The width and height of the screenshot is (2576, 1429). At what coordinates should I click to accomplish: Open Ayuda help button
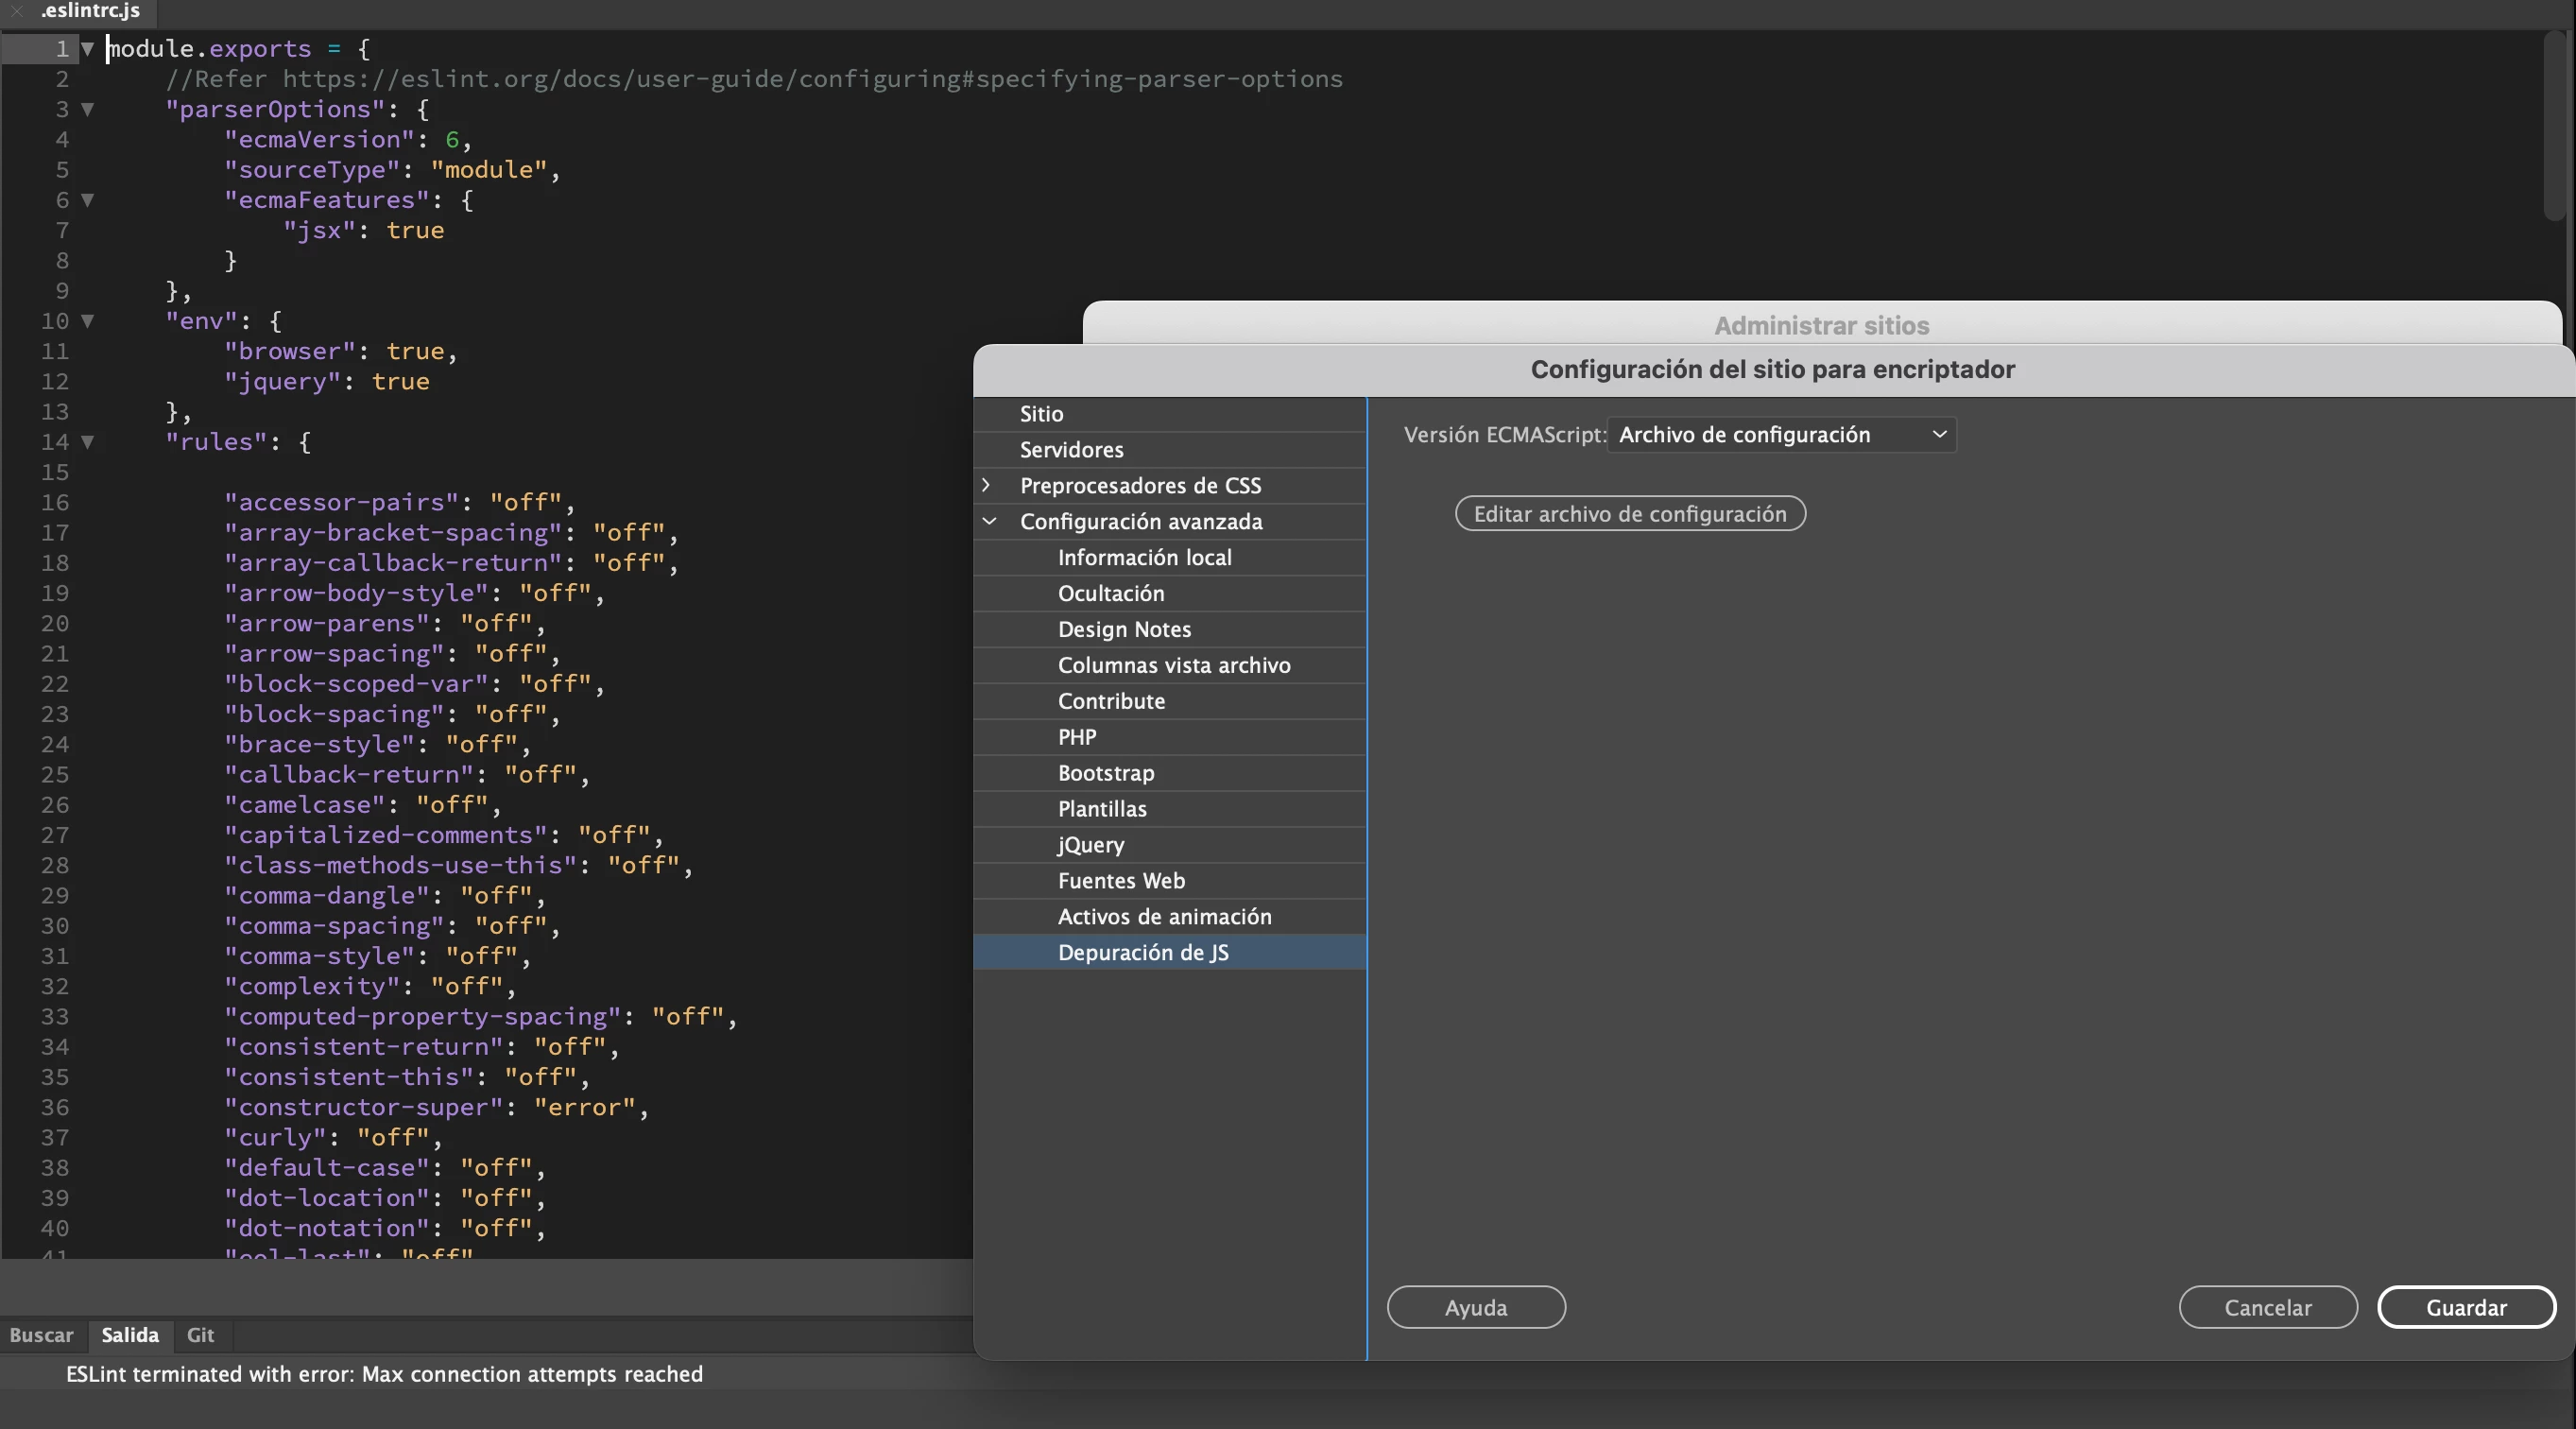pyautogui.click(x=1475, y=1307)
